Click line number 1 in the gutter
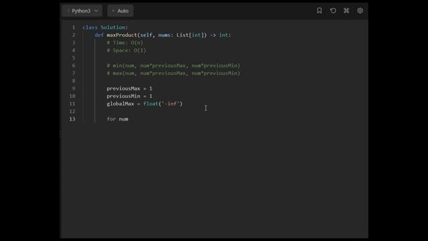The width and height of the screenshot is (428, 241). 74,27
